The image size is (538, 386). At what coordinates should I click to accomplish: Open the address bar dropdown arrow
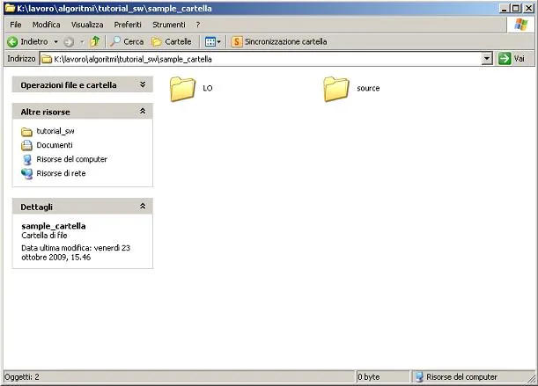pos(487,59)
